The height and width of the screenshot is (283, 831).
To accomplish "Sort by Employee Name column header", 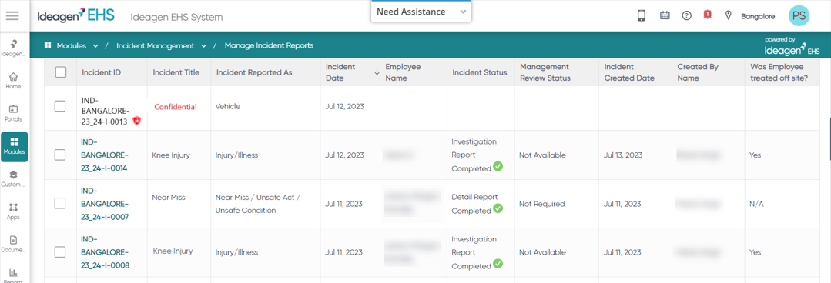I will (403, 72).
